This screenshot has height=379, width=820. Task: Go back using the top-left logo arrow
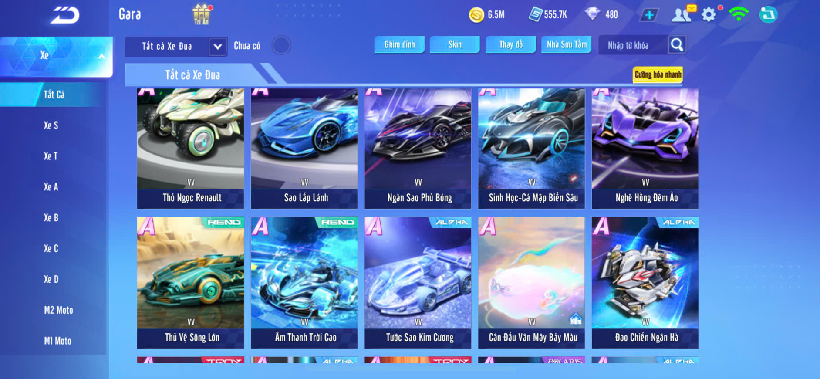pyautogui.click(x=65, y=15)
